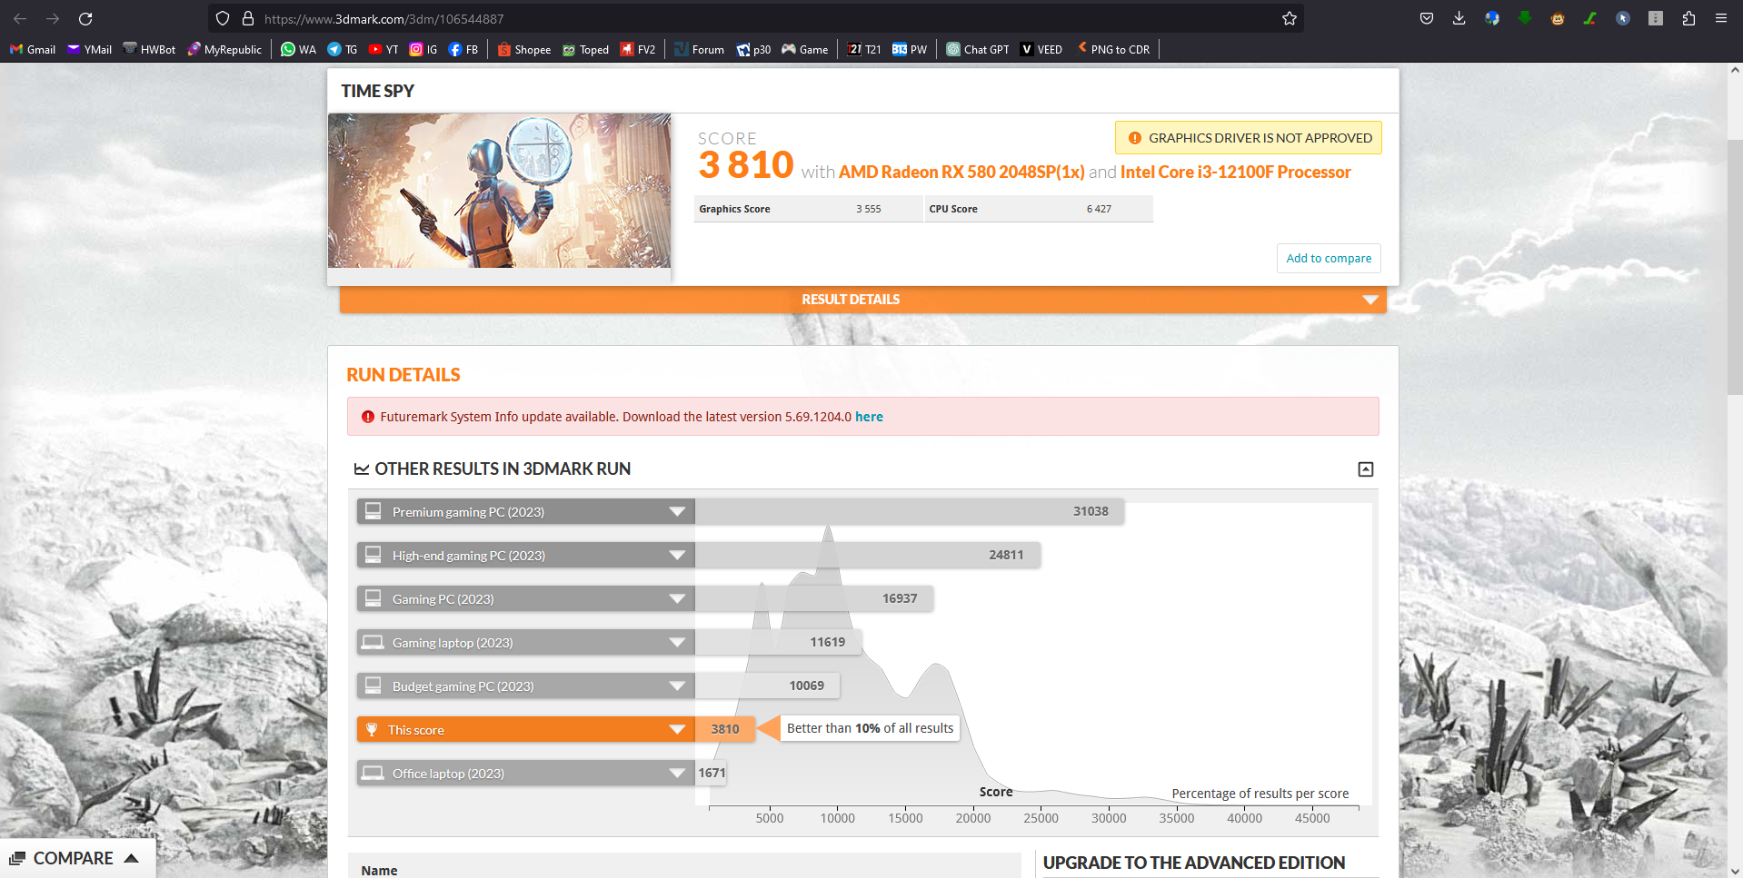Image resolution: width=1743 pixels, height=878 pixels.
Task: Click the Time Spy benchmark thumbnail image
Action: click(499, 191)
